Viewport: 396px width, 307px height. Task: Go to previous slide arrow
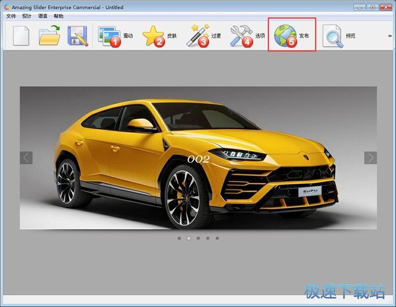[26, 158]
